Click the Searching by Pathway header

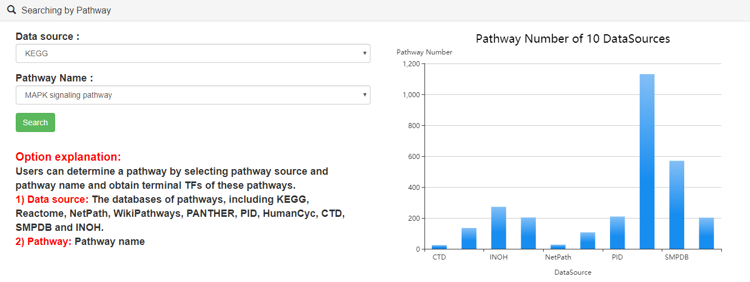[66, 10]
